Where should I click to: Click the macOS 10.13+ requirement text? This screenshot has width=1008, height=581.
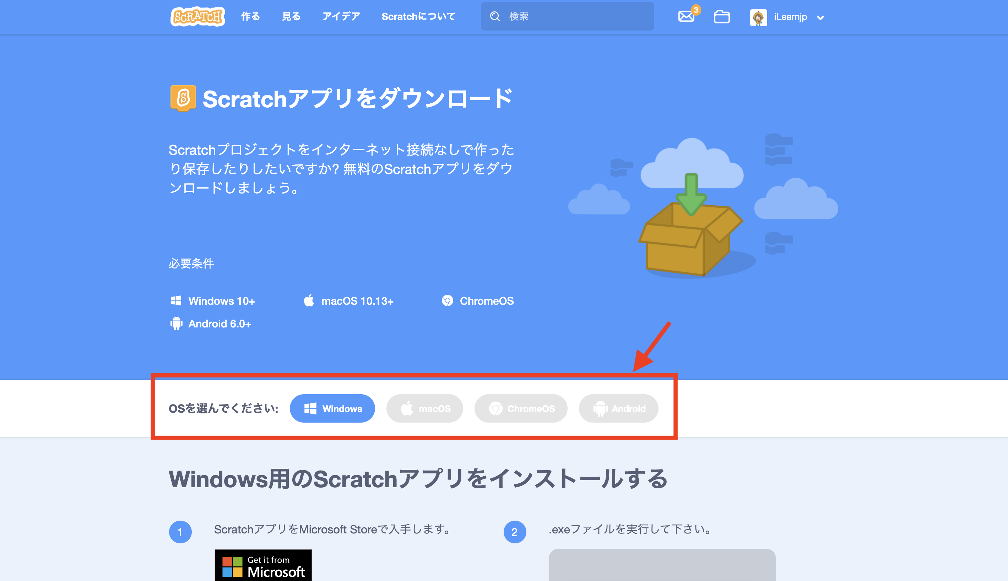(357, 301)
